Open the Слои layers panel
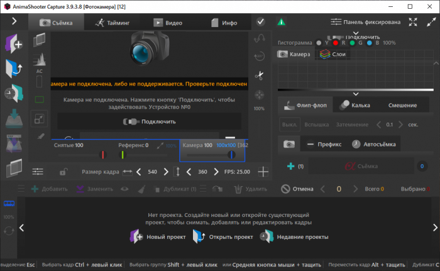The height and width of the screenshot is (271, 440). point(333,55)
